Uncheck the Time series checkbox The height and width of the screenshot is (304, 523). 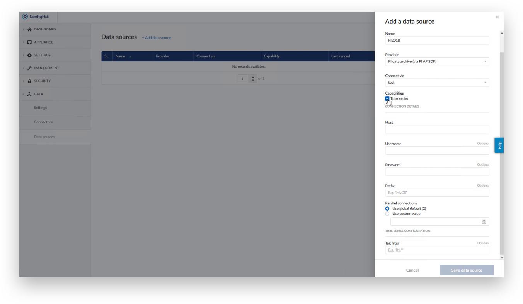coord(387,99)
